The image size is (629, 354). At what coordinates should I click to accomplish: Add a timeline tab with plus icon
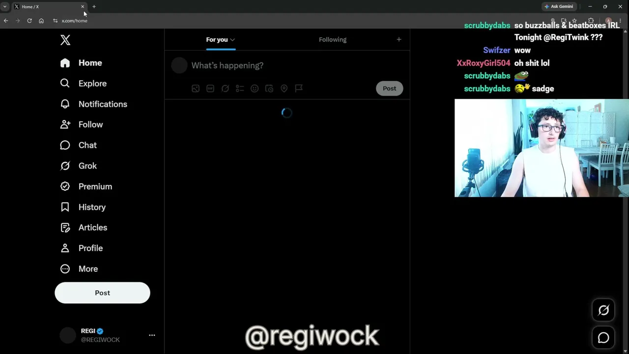click(x=399, y=39)
